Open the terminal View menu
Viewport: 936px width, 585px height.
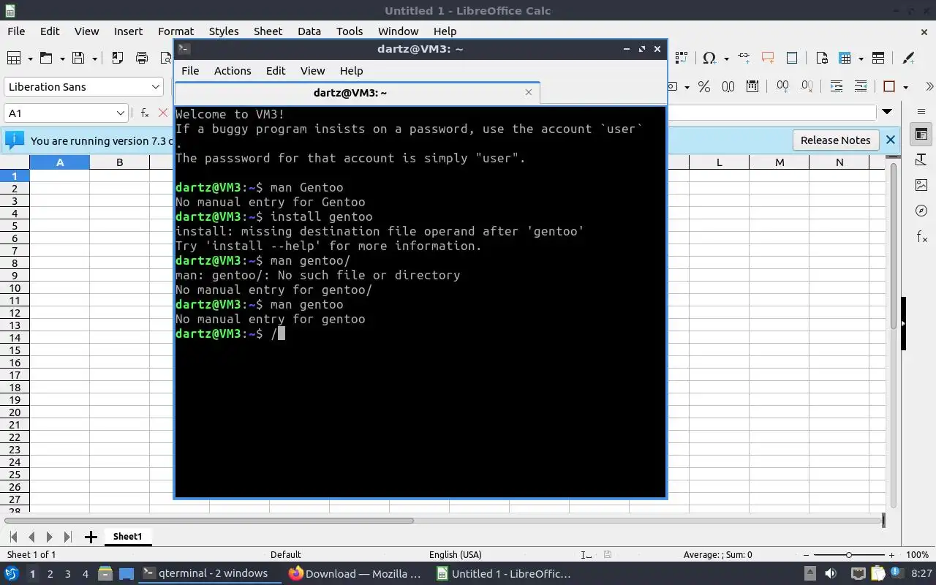[312, 70]
